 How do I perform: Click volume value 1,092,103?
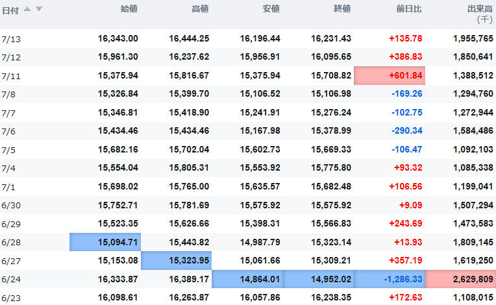(x=473, y=149)
